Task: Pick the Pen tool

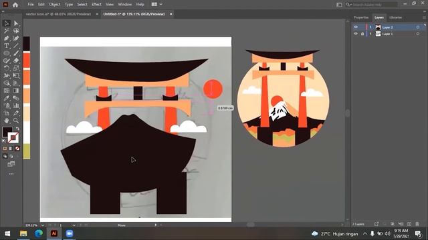Action: coord(7,39)
